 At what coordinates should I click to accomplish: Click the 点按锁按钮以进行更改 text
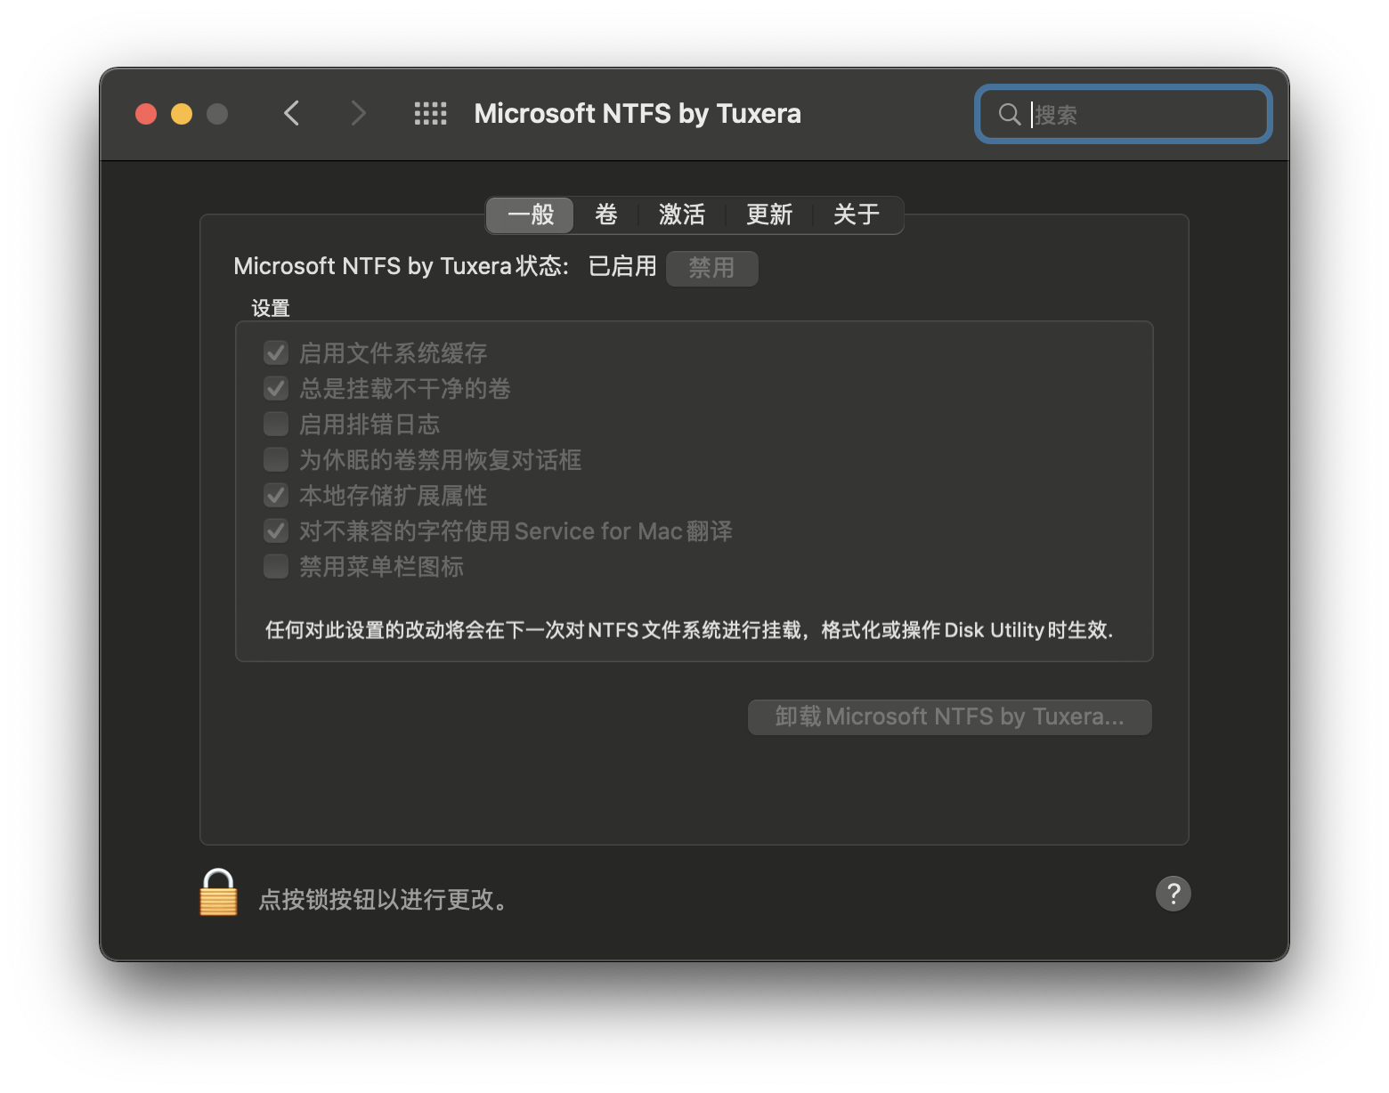(x=385, y=900)
